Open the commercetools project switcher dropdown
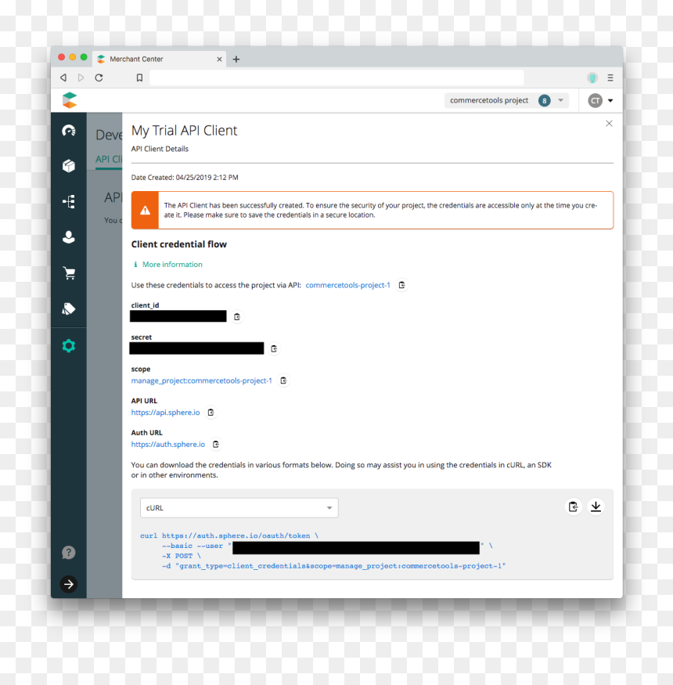 [506, 100]
